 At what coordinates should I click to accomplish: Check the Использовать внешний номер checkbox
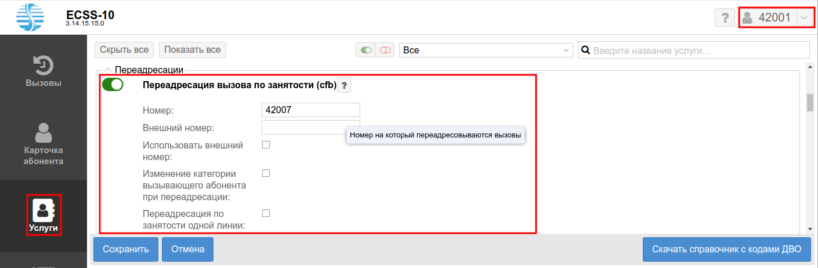(266, 145)
